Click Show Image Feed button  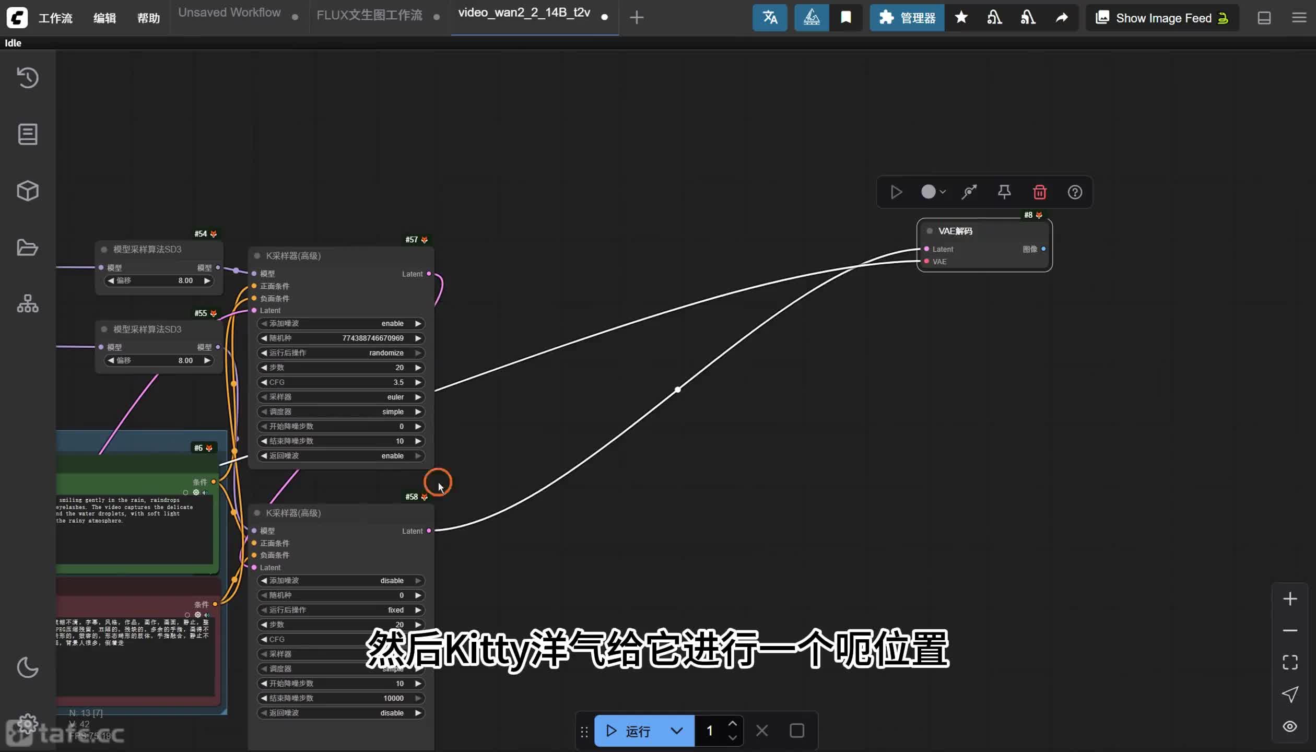pyautogui.click(x=1162, y=18)
